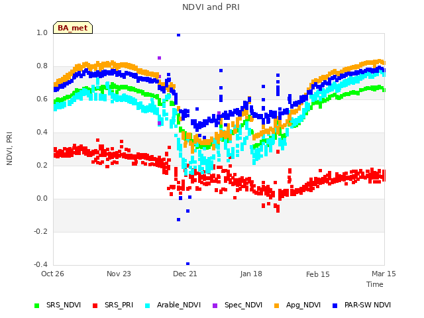Toggle the PAR-SW NDVI legend label
424x318 pixels.
click(368, 305)
